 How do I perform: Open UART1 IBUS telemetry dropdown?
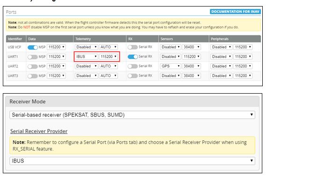pos(86,57)
